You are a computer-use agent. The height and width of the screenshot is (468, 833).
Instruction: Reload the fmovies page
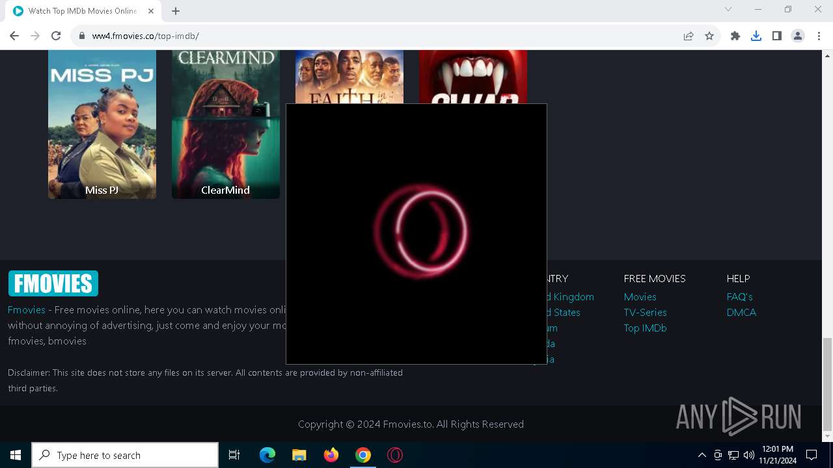click(x=56, y=36)
